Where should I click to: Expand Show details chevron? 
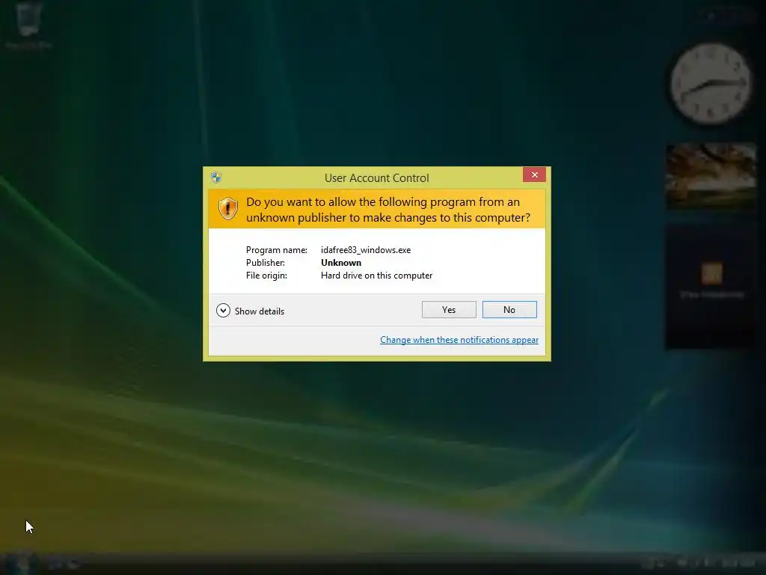(x=223, y=311)
